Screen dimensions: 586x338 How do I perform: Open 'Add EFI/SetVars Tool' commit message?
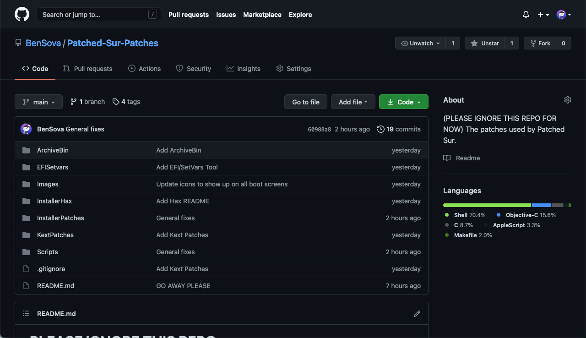(x=187, y=167)
